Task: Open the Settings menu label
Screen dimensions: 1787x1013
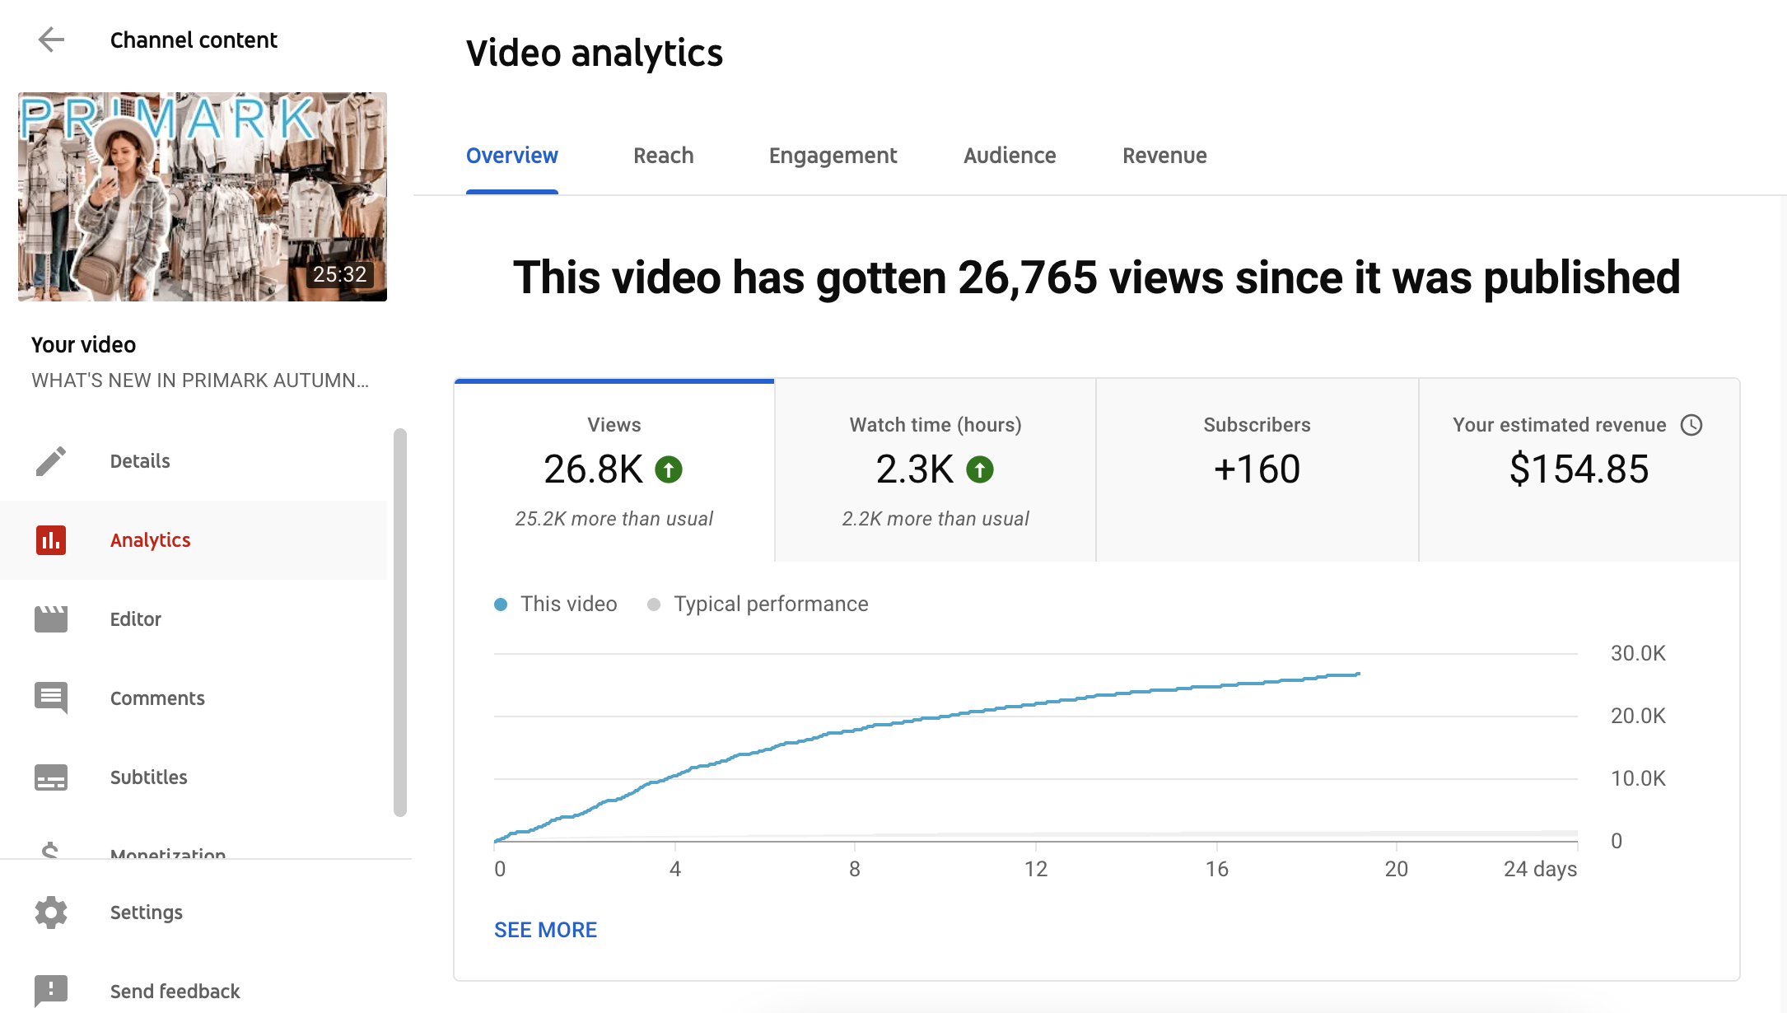Action: [x=147, y=913]
